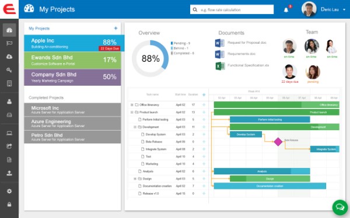Open the flag icon in sidebar
This screenshot has width=350, height=218.
9,43
